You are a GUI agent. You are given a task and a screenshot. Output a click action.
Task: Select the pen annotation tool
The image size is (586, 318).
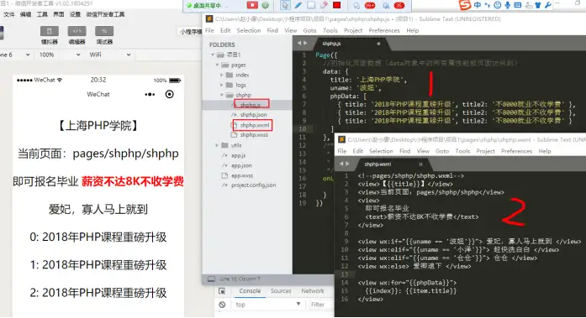pos(298,5)
